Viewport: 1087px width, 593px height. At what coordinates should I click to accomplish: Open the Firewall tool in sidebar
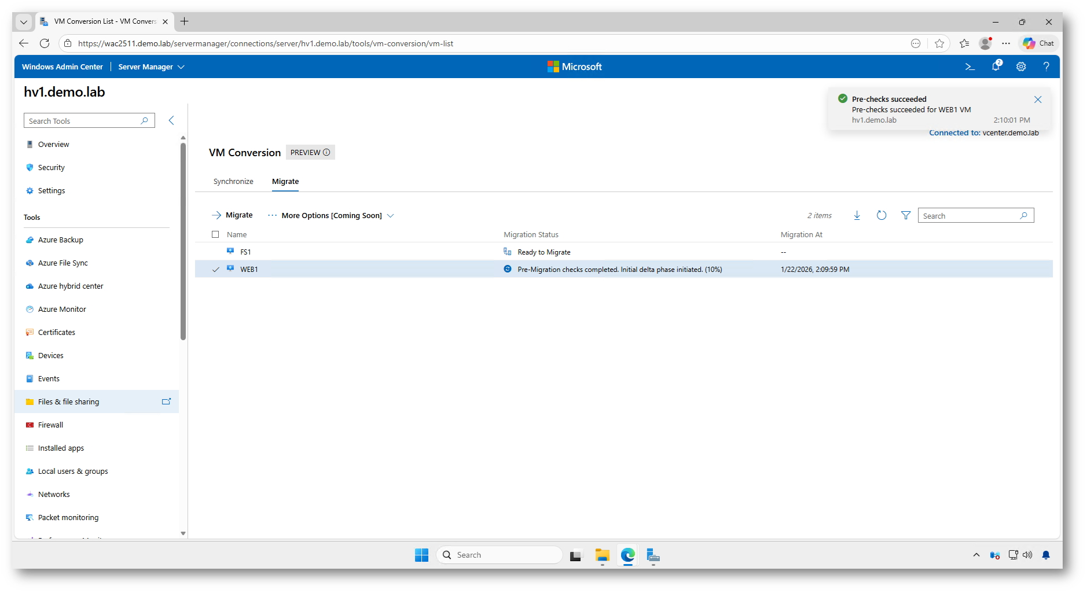50,425
